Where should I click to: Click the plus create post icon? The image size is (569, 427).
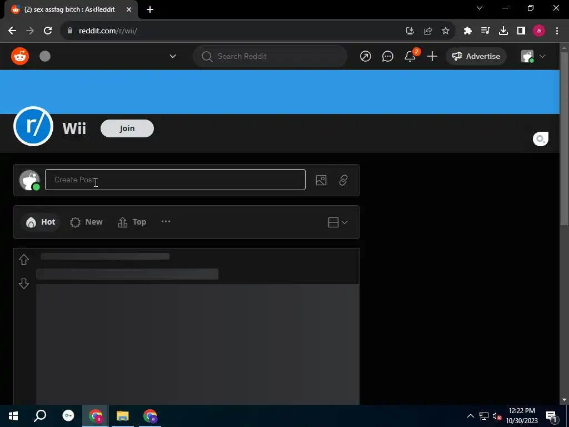pyautogui.click(x=432, y=56)
